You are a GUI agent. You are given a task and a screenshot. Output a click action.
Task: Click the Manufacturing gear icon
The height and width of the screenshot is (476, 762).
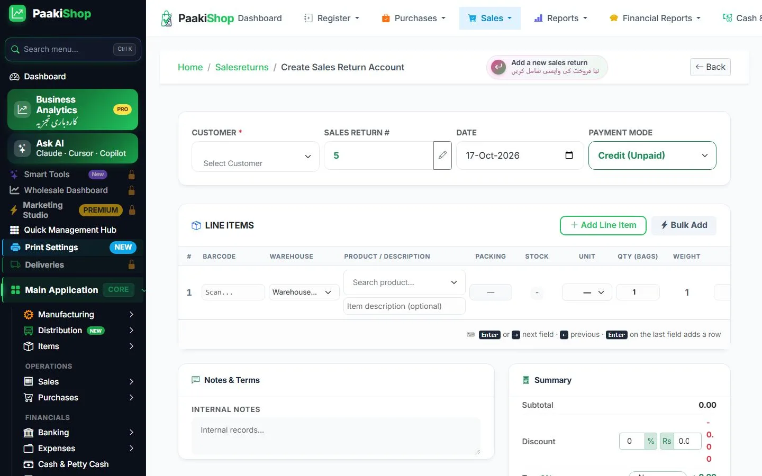point(29,315)
